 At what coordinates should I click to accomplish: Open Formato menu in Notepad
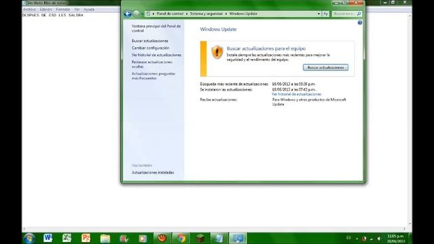click(63, 9)
